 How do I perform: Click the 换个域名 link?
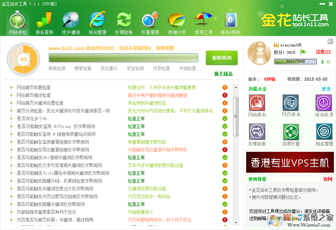point(223,74)
